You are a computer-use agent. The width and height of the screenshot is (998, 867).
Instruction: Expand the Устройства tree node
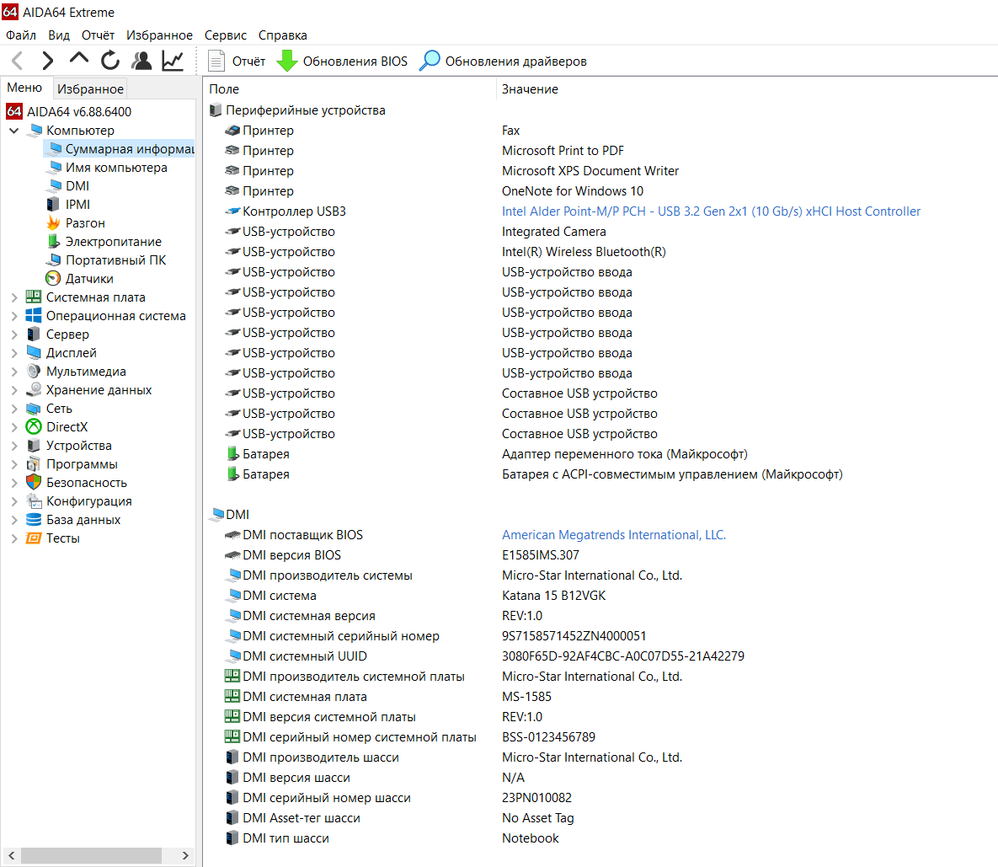pyautogui.click(x=14, y=446)
